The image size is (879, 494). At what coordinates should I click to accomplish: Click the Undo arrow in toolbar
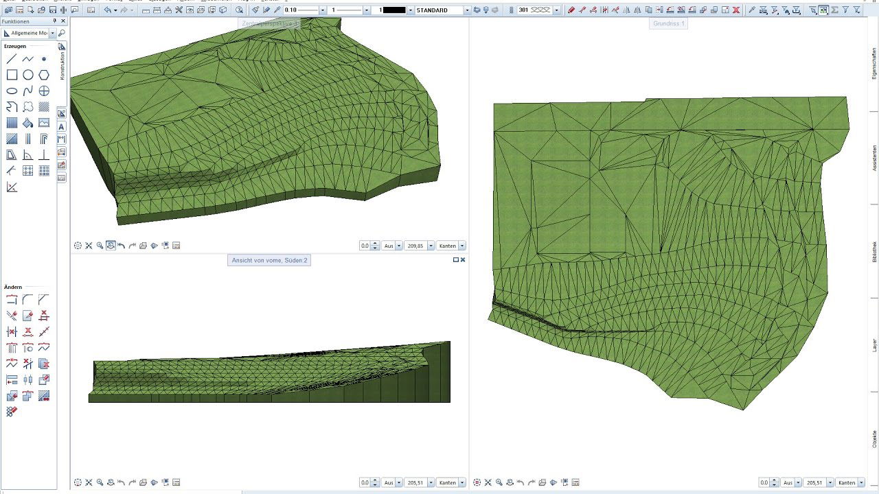[108, 10]
